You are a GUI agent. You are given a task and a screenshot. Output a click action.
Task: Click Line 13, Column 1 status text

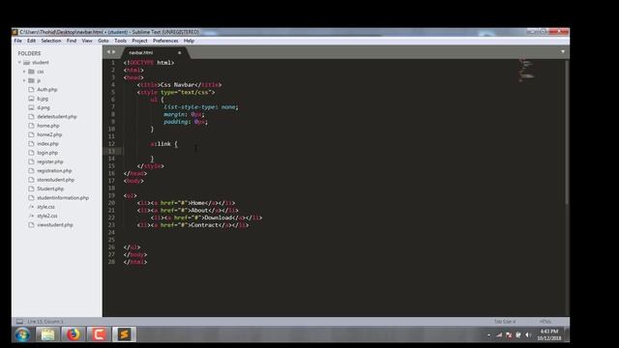point(45,322)
